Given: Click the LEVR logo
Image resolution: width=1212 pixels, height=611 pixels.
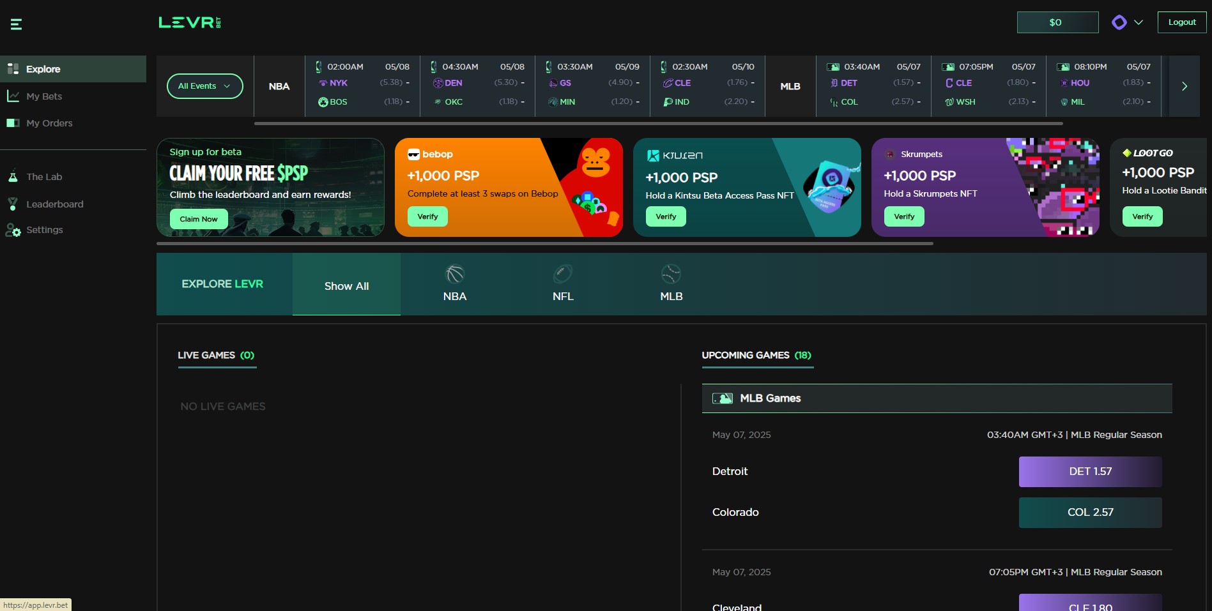Looking at the screenshot, I should (190, 22).
